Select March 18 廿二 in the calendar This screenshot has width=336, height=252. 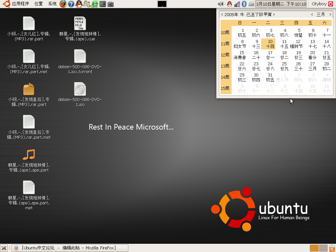coord(284,55)
